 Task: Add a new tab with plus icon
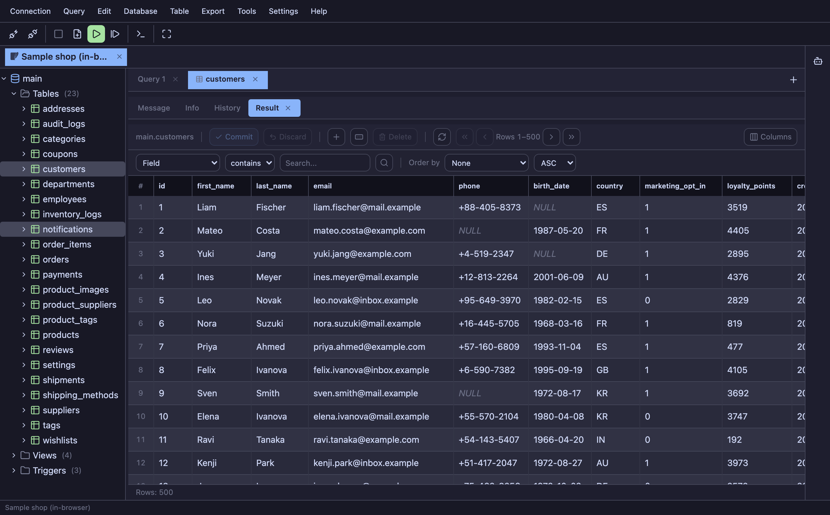point(793,80)
